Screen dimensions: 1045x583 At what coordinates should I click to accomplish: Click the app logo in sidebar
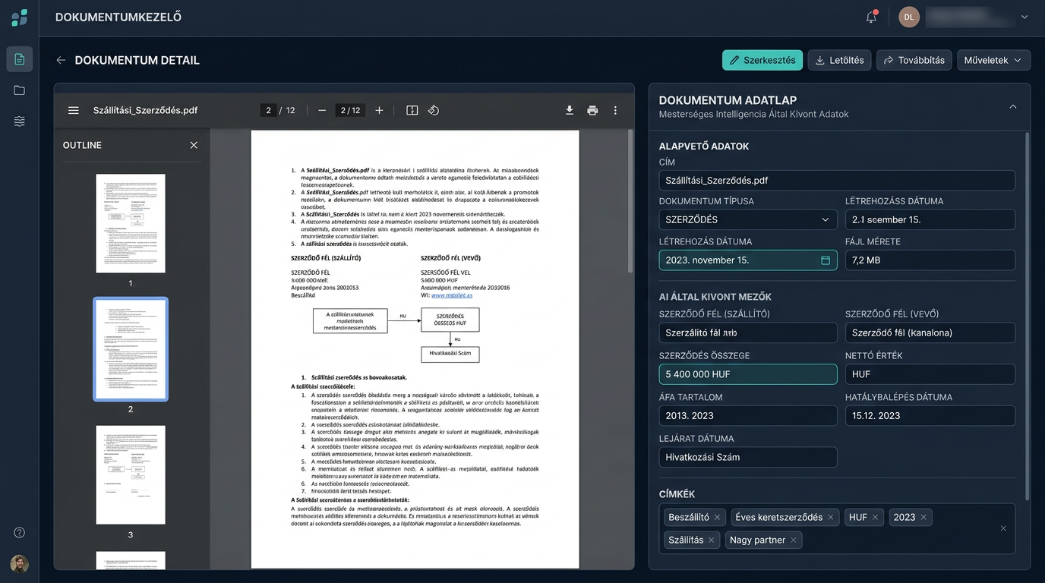[x=19, y=17]
